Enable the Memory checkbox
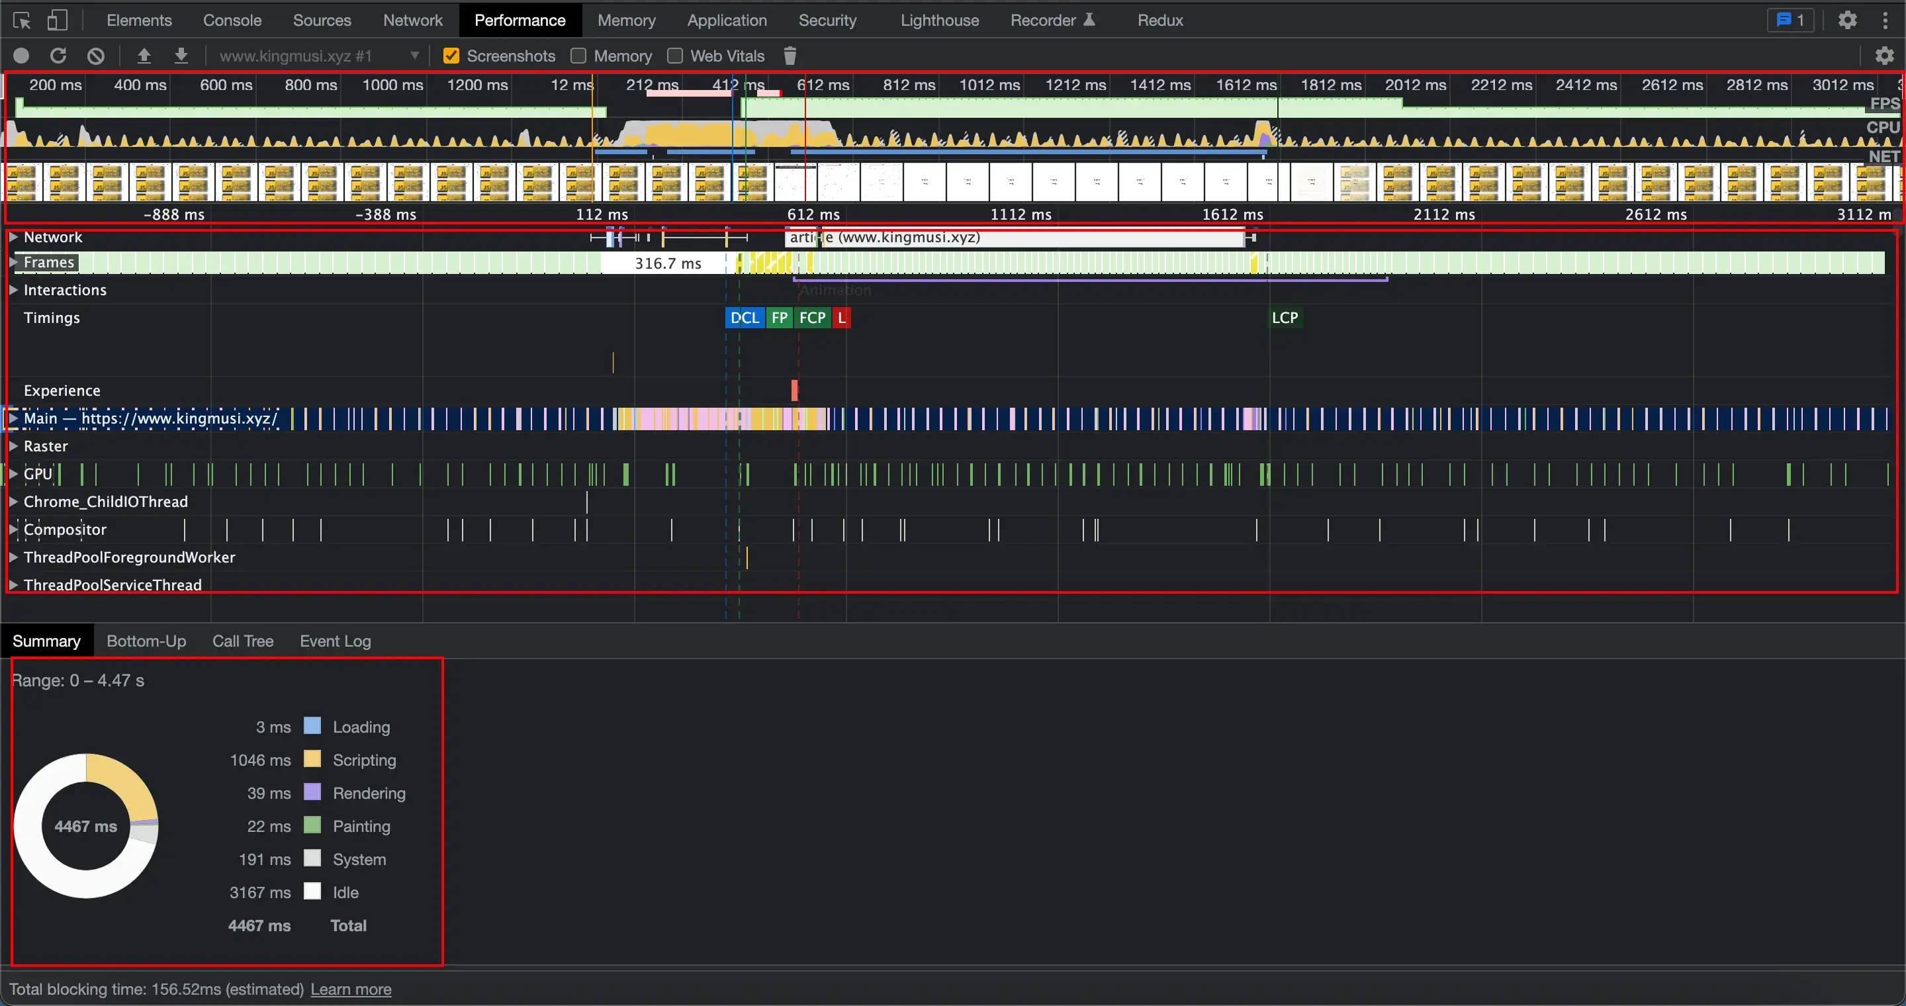 point(578,56)
